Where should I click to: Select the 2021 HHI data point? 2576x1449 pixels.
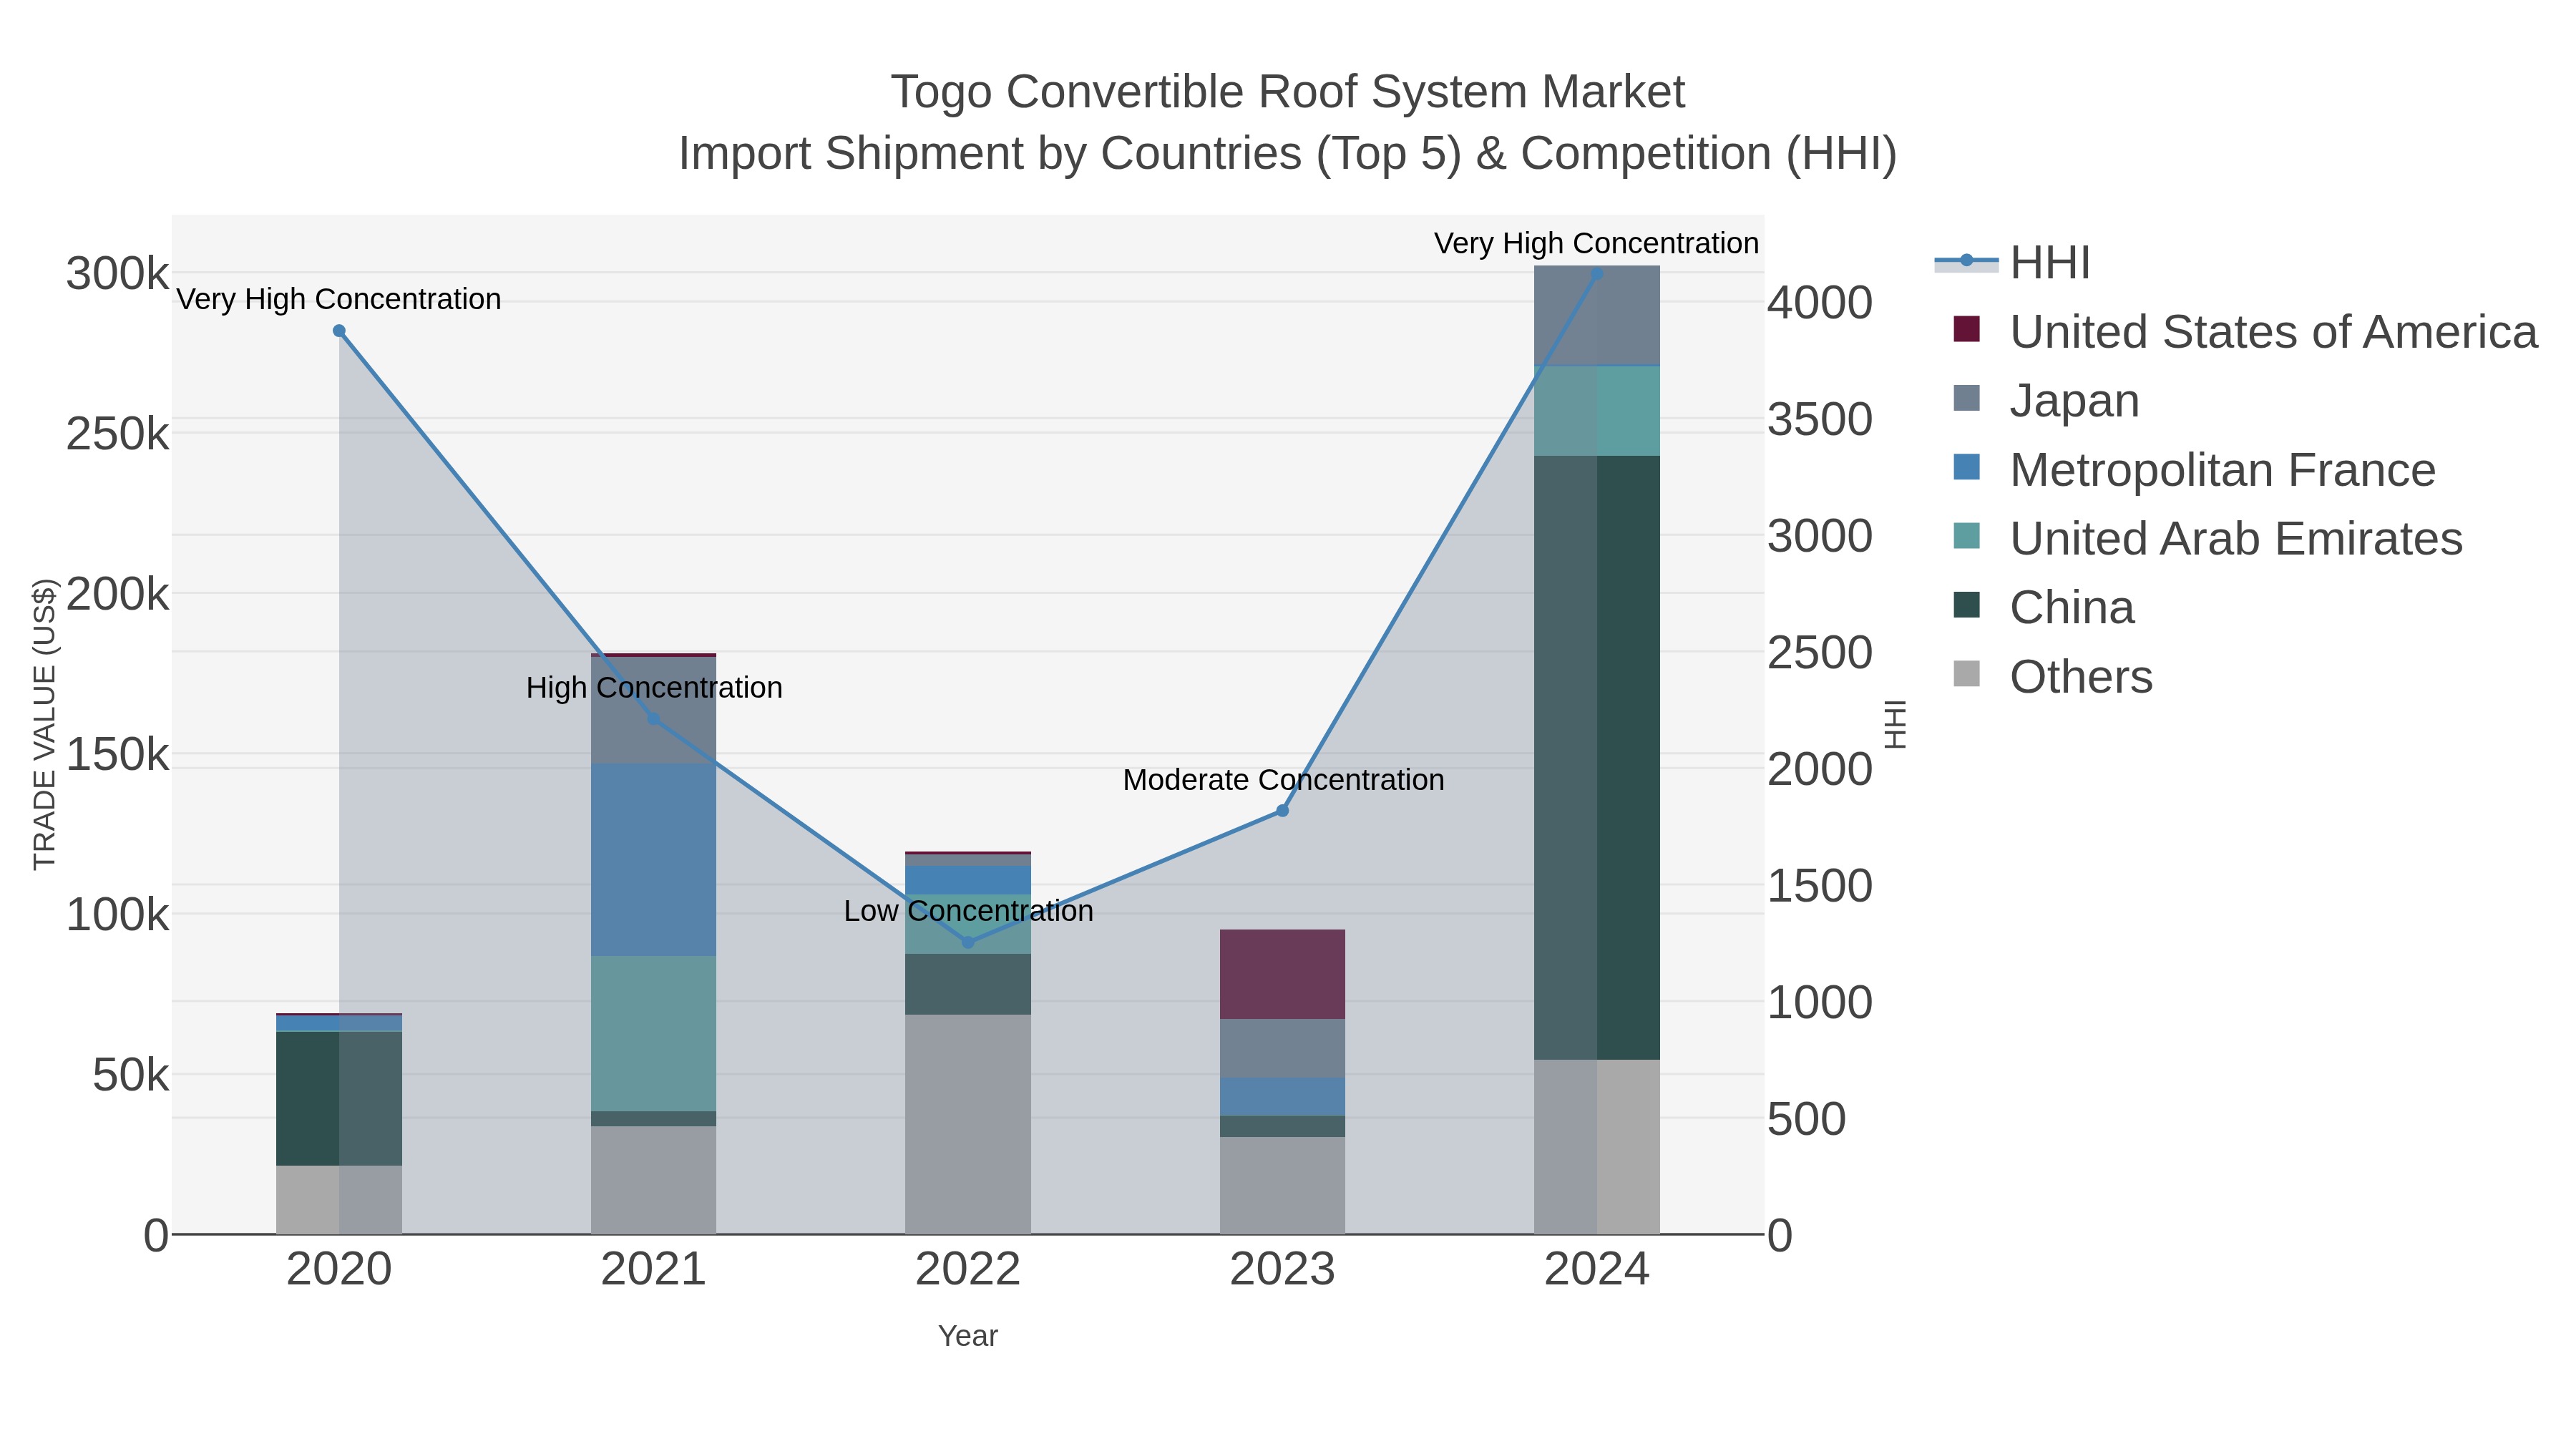tap(654, 718)
